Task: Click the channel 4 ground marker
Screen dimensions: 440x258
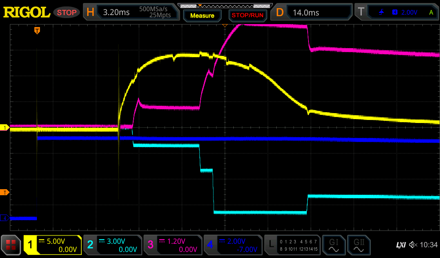Action: point(5,218)
